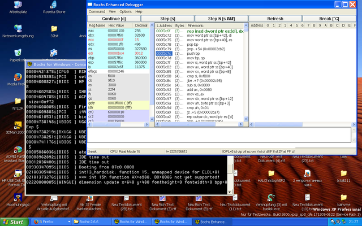Click the disassembly pane horizontal scroll-right arrow
Screen dimensions: 362x226
pos(241,124)
